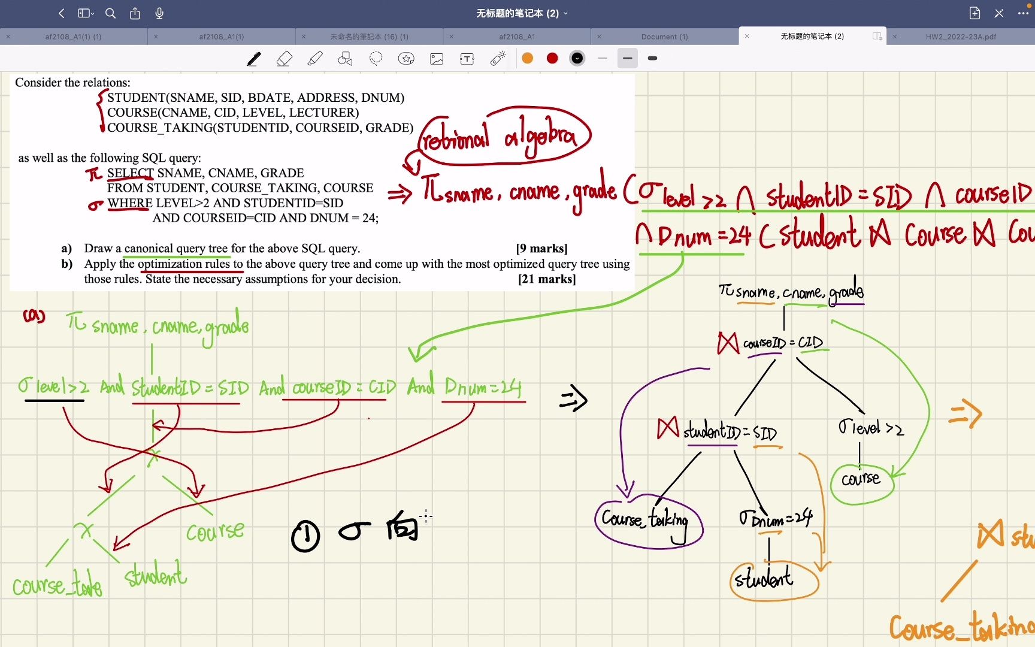Open the more options ellipsis

[x=1023, y=13]
